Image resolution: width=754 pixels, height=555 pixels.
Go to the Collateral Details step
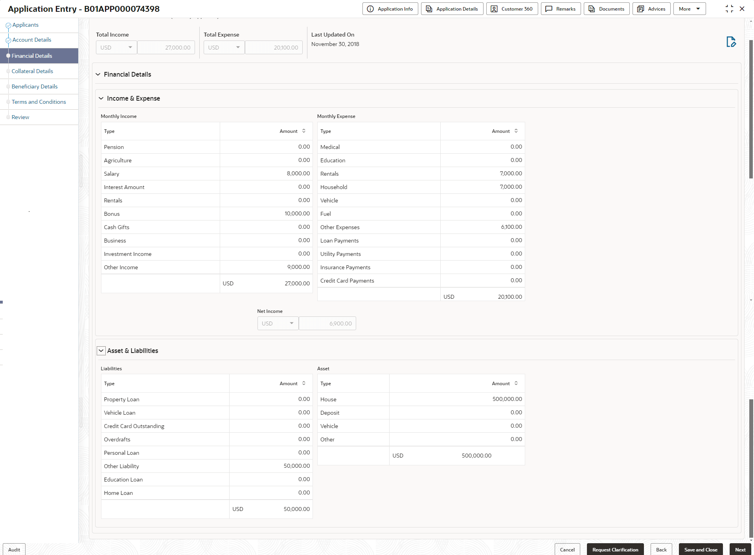[32, 71]
